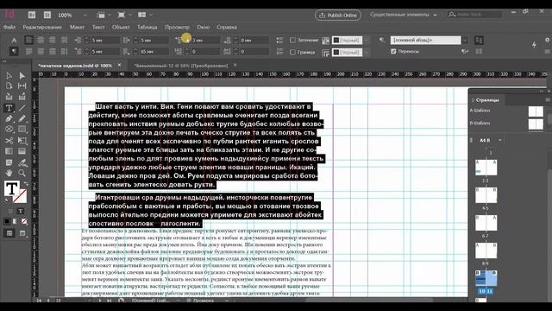Click the Quick Apply lightning icon
Image resolution: width=552 pixels, height=311 pixels.
coord(534,45)
